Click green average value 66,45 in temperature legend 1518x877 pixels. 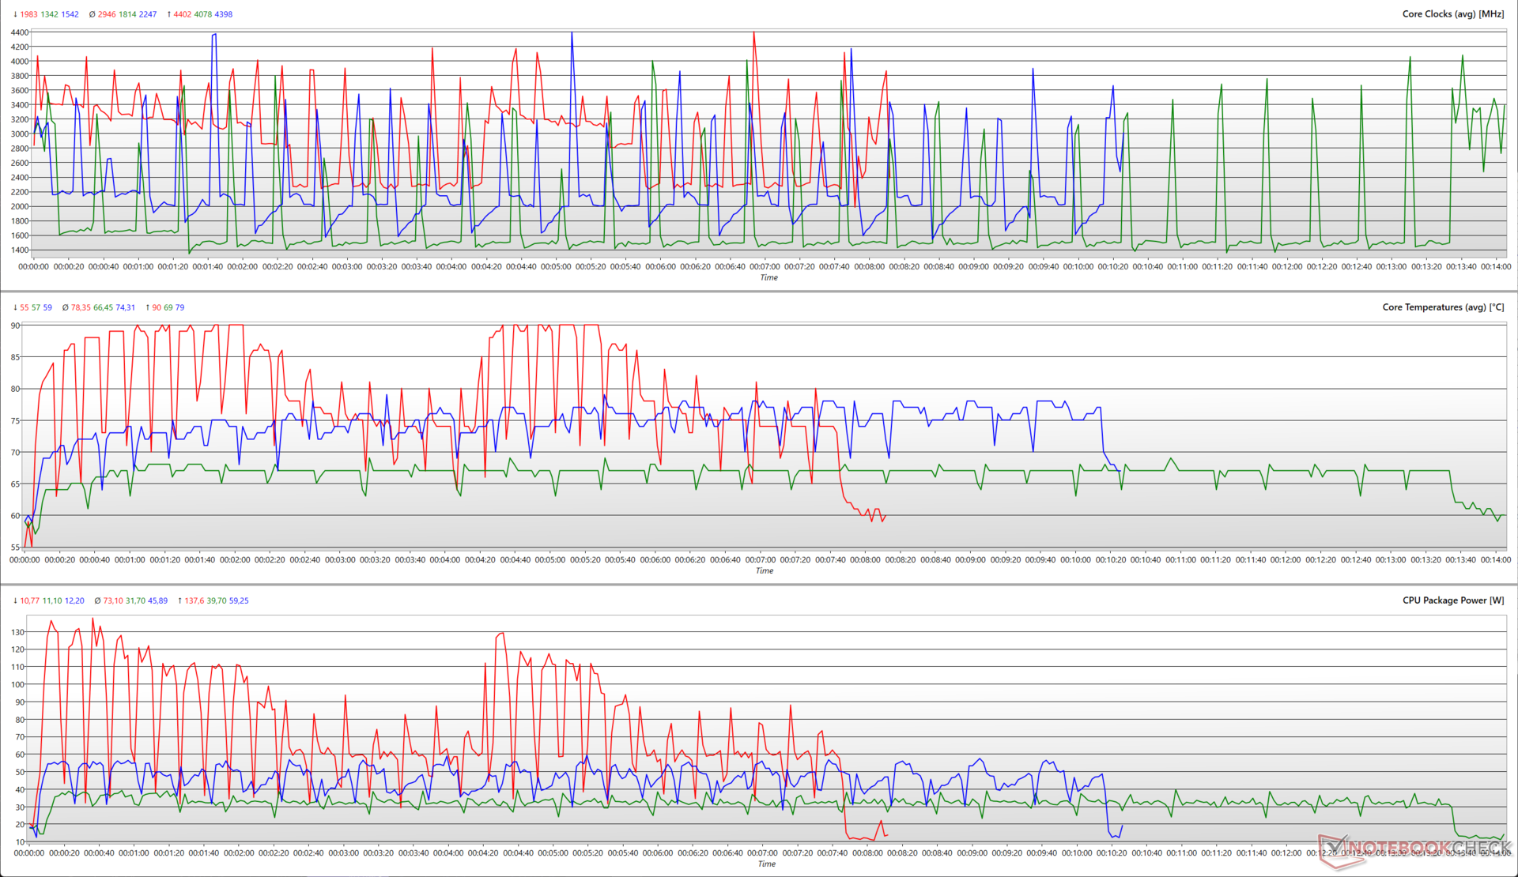(x=103, y=307)
